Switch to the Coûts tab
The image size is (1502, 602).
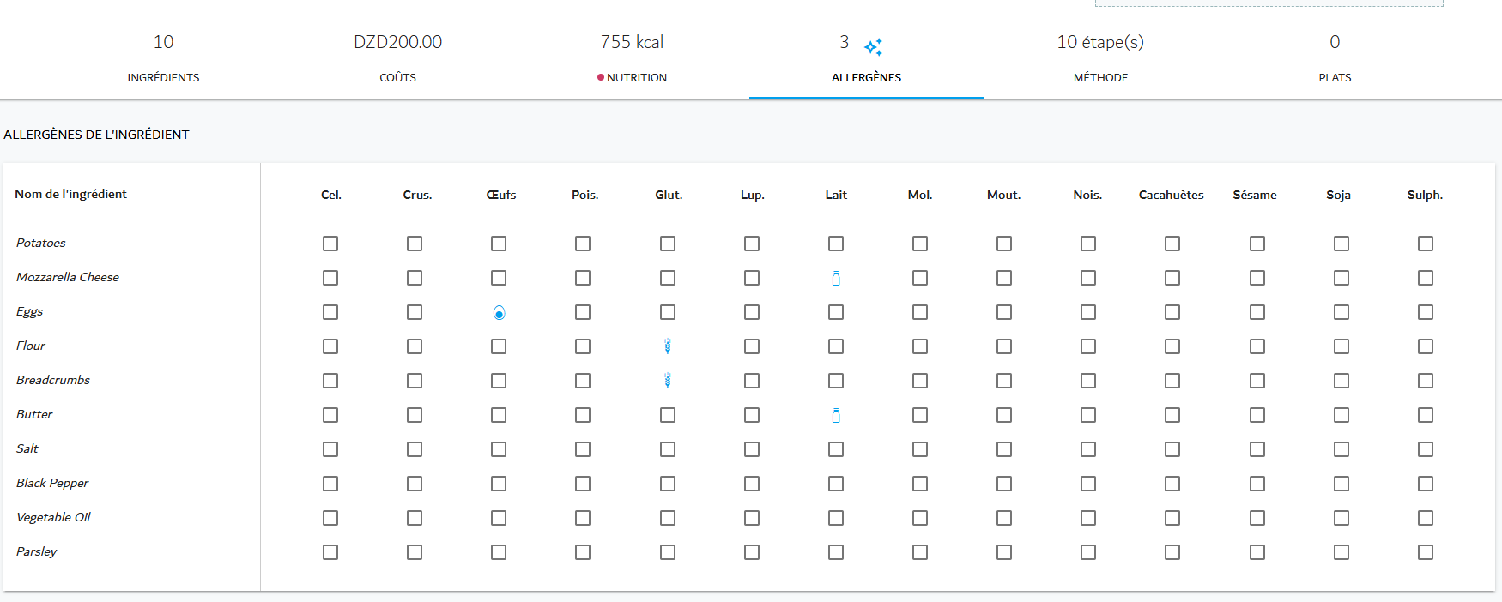click(x=397, y=58)
